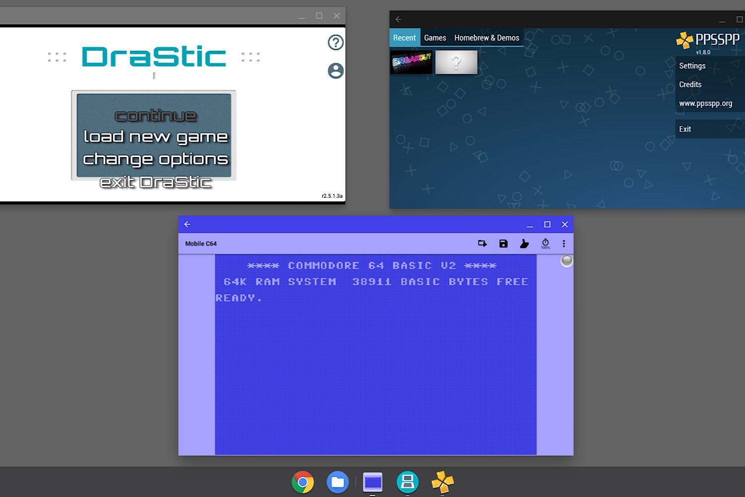The height and width of the screenshot is (497, 745).
Task: Go back using Mobile C64 back arrow
Action: click(x=187, y=224)
